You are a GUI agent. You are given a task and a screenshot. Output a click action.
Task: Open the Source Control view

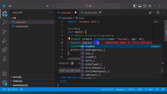[x=4, y=32]
